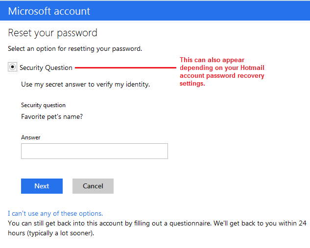The height and width of the screenshot is (248, 310).
Task: Click empty area of blue header bar
Action: (198, 11)
